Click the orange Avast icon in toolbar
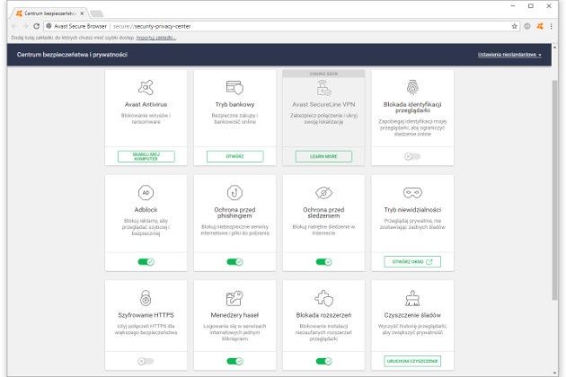Viewport: 566px width, 377px height. coord(540,26)
